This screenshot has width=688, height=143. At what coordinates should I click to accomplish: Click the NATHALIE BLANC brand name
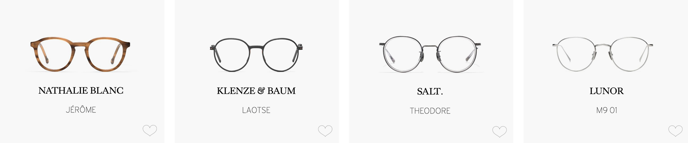click(81, 90)
